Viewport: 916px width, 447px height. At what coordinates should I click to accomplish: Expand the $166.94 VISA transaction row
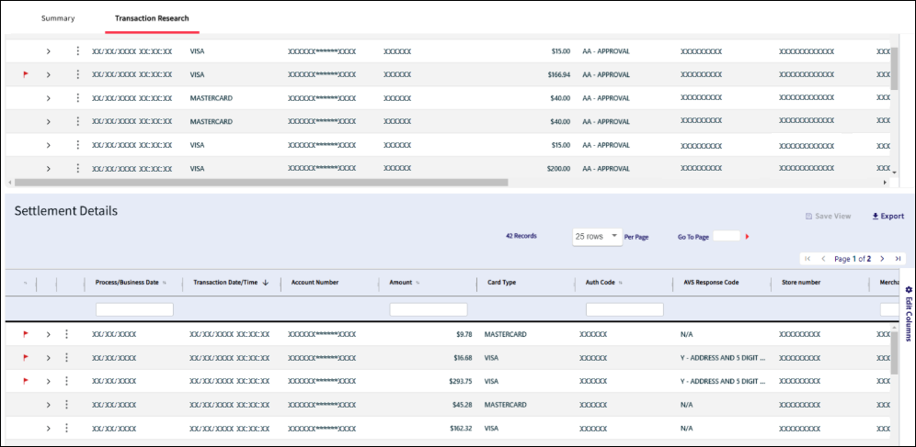(x=48, y=74)
